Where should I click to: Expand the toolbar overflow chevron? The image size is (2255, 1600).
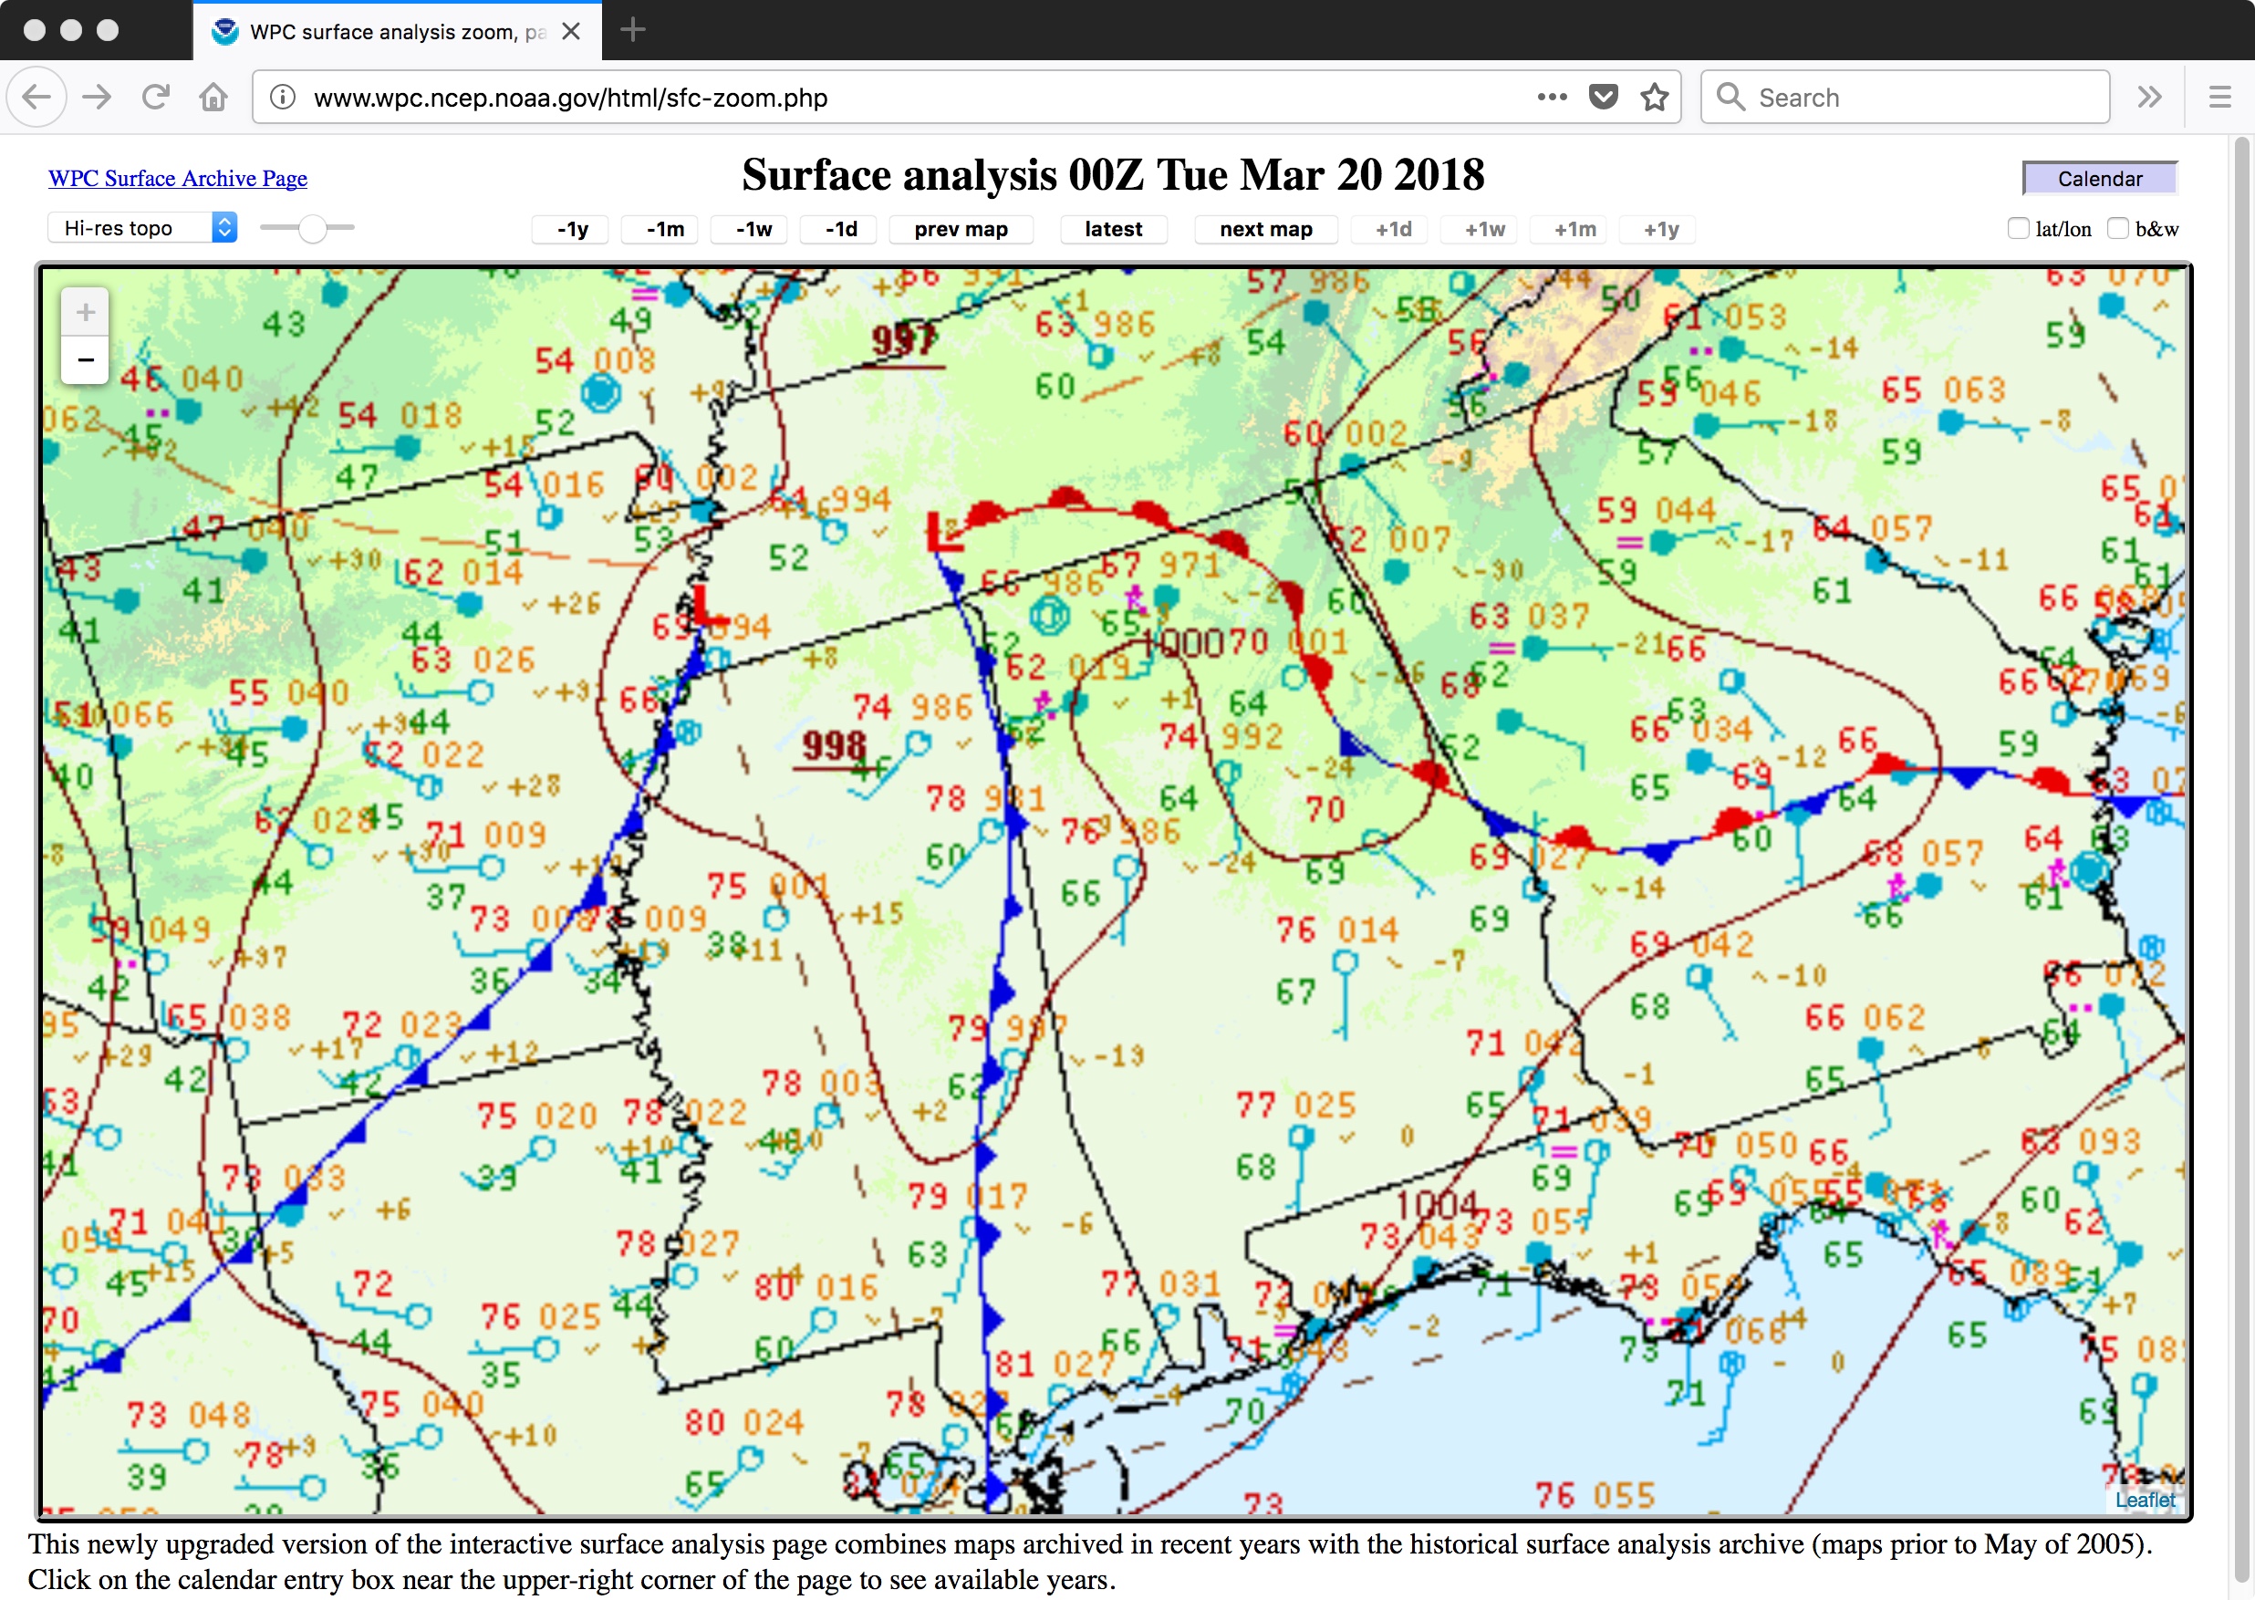click(2149, 97)
